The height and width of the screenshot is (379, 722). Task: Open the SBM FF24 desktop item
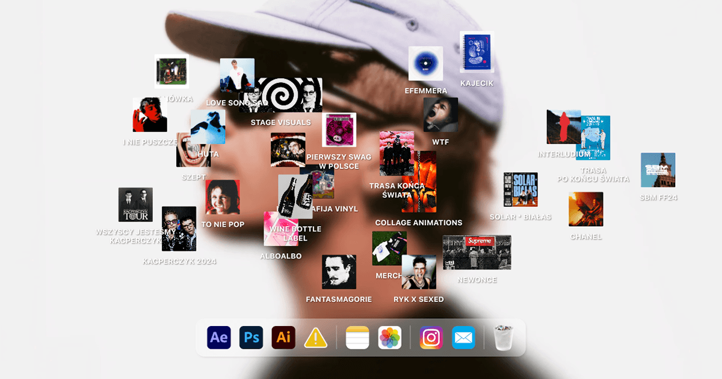pyautogui.click(x=658, y=170)
